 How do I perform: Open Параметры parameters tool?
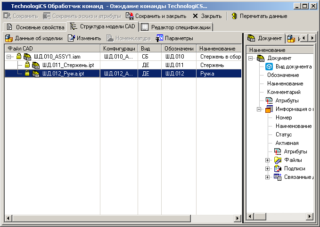pyautogui.click(x=160, y=38)
